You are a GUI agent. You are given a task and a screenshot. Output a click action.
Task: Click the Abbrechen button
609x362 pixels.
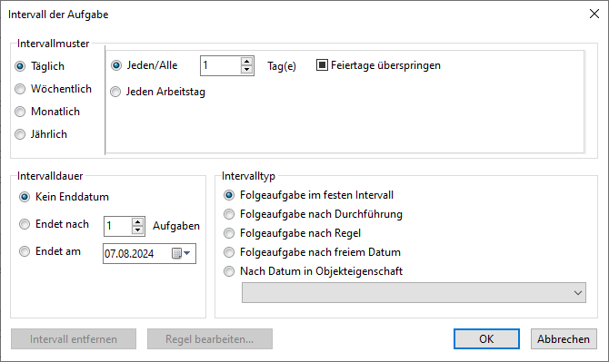[x=564, y=339]
